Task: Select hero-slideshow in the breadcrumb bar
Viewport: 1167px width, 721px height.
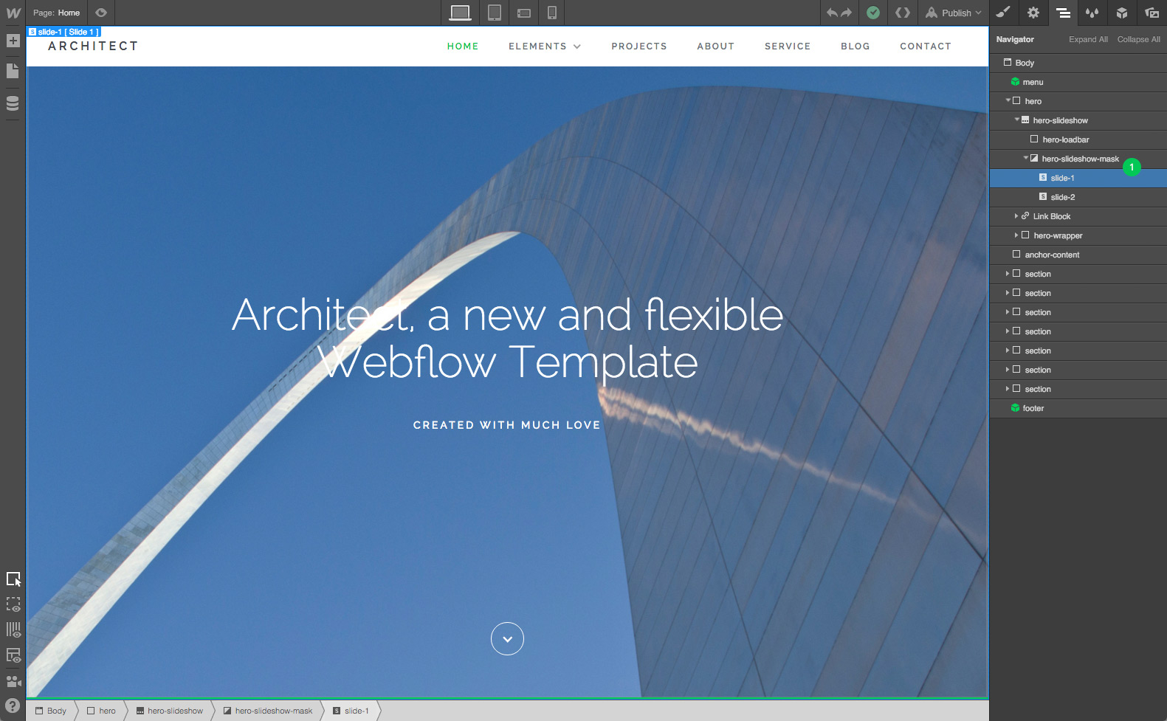Action: (x=170, y=711)
